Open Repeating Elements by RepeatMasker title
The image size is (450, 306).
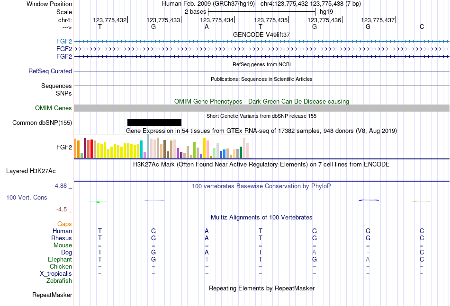(261, 288)
